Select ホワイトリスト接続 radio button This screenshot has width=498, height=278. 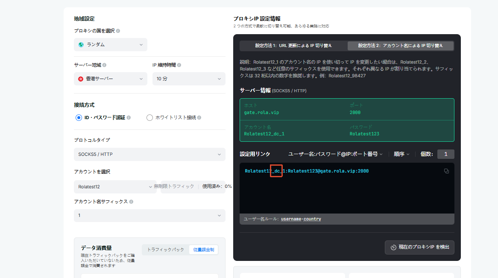[149, 117]
